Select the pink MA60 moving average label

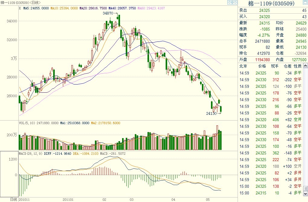tap(151, 8)
